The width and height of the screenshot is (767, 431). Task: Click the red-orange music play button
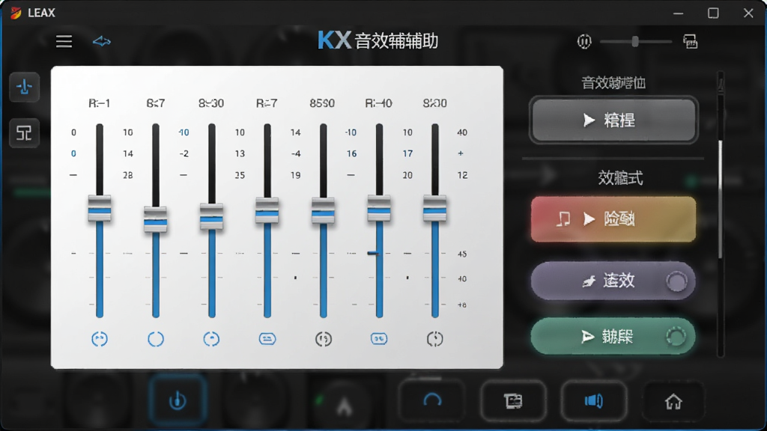[x=613, y=219]
